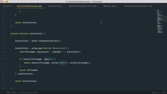This screenshot has width=167, height=94.
Task: Click the '}, $controllers);' closing line
Action: click(24, 74)
